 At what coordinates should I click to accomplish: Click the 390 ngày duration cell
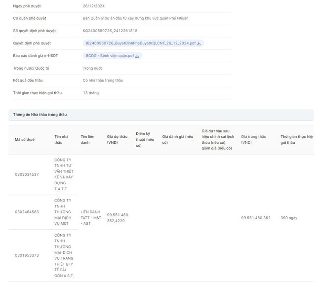[x=289, y=218]
